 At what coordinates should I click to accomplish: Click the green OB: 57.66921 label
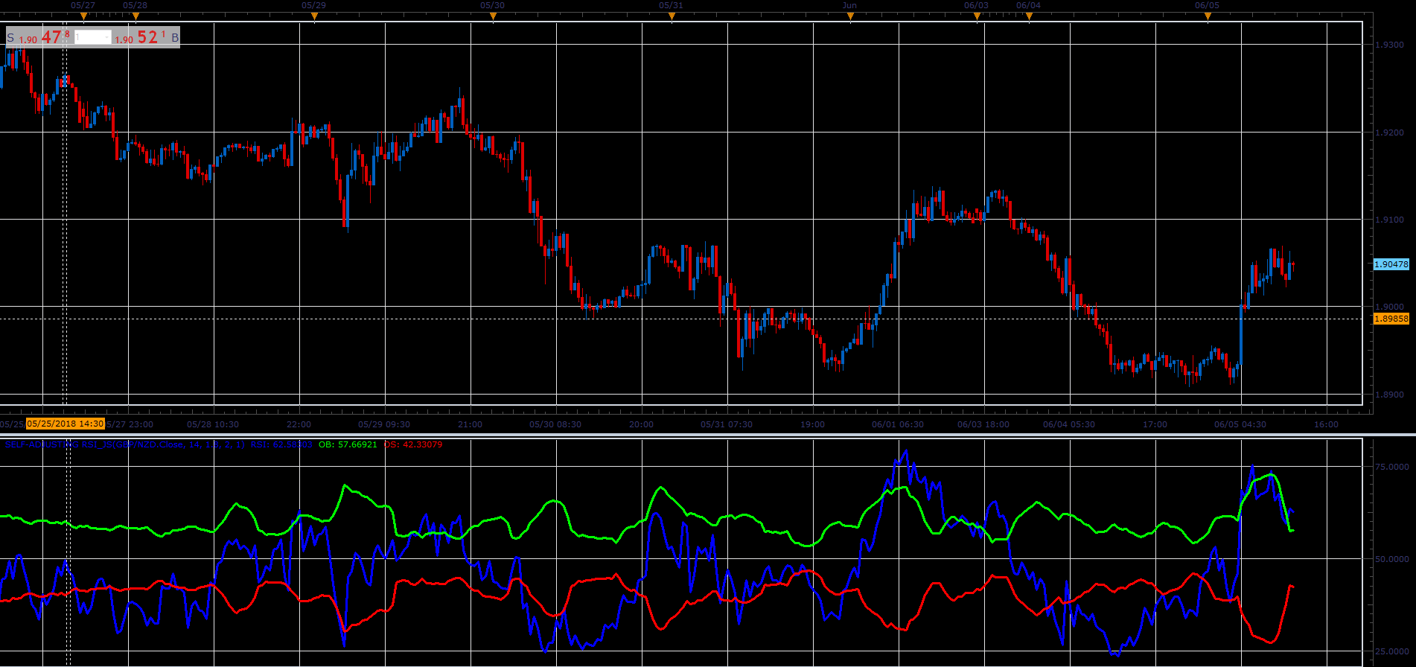348,444
